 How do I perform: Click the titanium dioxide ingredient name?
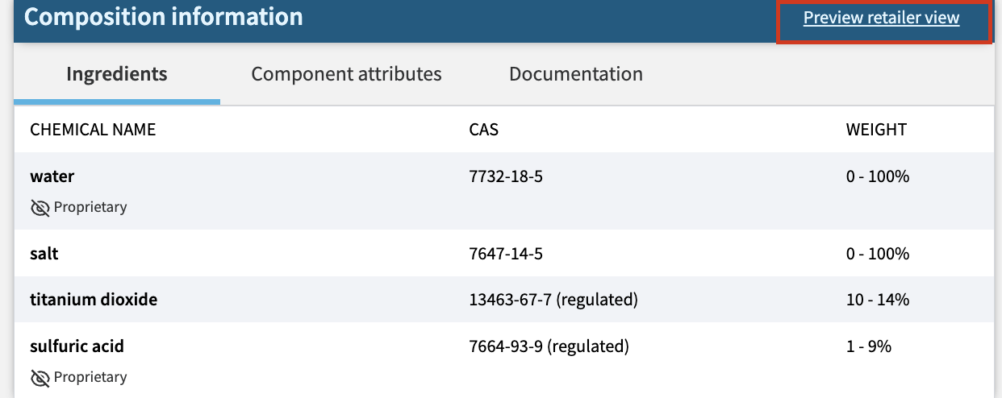coord(94,300)
